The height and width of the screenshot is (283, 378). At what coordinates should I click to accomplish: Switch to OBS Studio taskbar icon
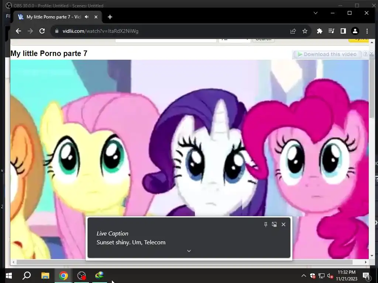[82, 276]
